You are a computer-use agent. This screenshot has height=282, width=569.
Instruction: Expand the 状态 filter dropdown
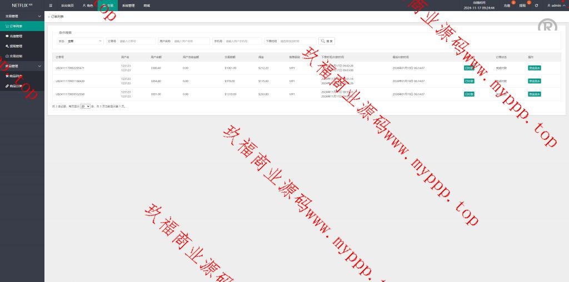(x=84, y=41)
